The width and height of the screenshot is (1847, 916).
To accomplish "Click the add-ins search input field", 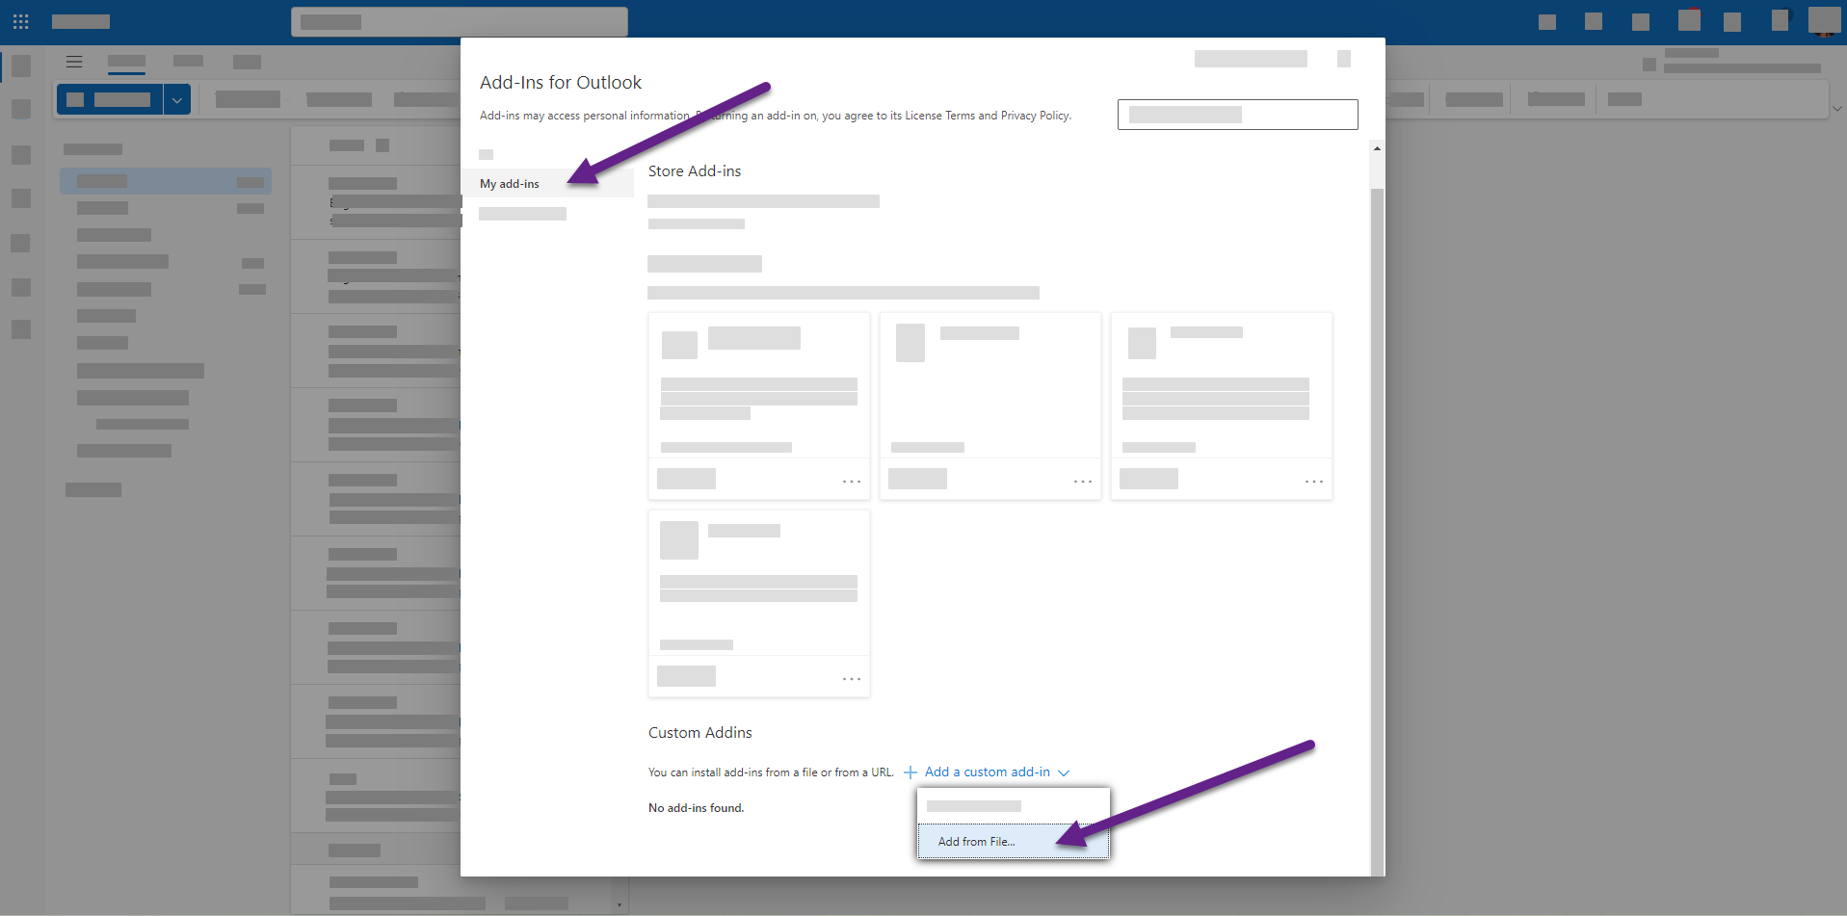I will point(1237,115).
